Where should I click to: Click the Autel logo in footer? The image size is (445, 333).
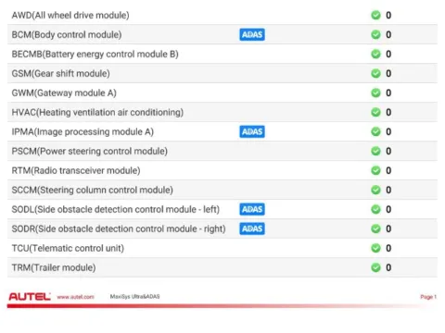tap(30, 297)
